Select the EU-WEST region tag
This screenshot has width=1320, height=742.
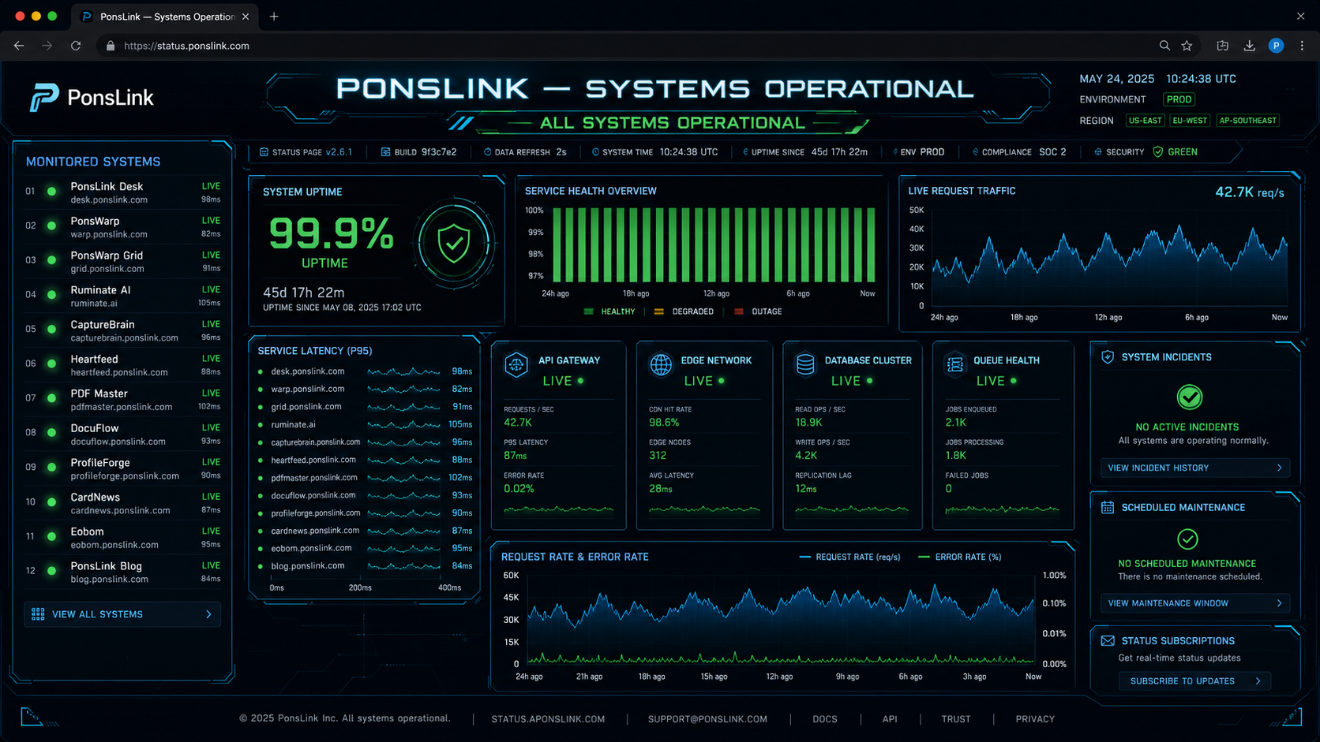[1190, 121]
